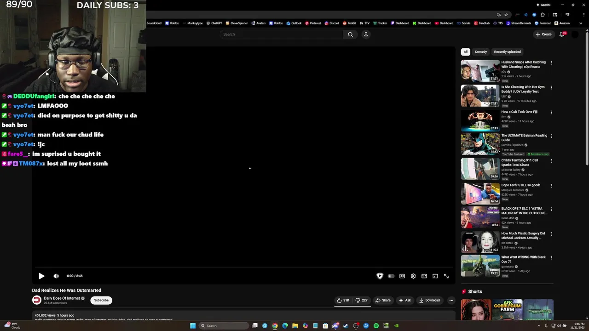Click the Gemini button in title bar
Screen dimensions: 589x331
pyautogui.click(x=543, y=5)
